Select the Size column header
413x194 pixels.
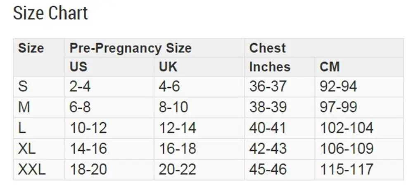click(x=39, y=58)
